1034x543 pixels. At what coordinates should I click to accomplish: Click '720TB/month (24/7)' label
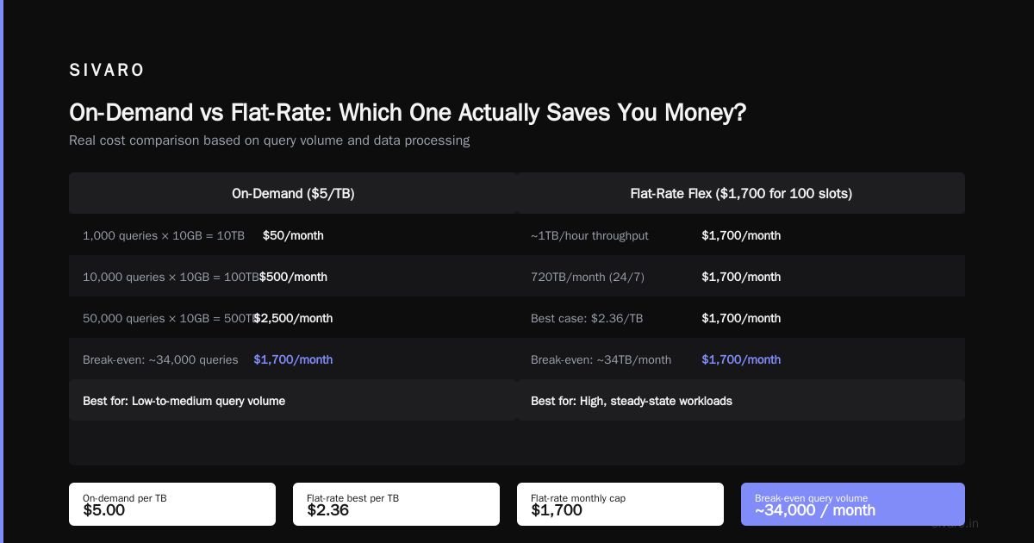588,277
